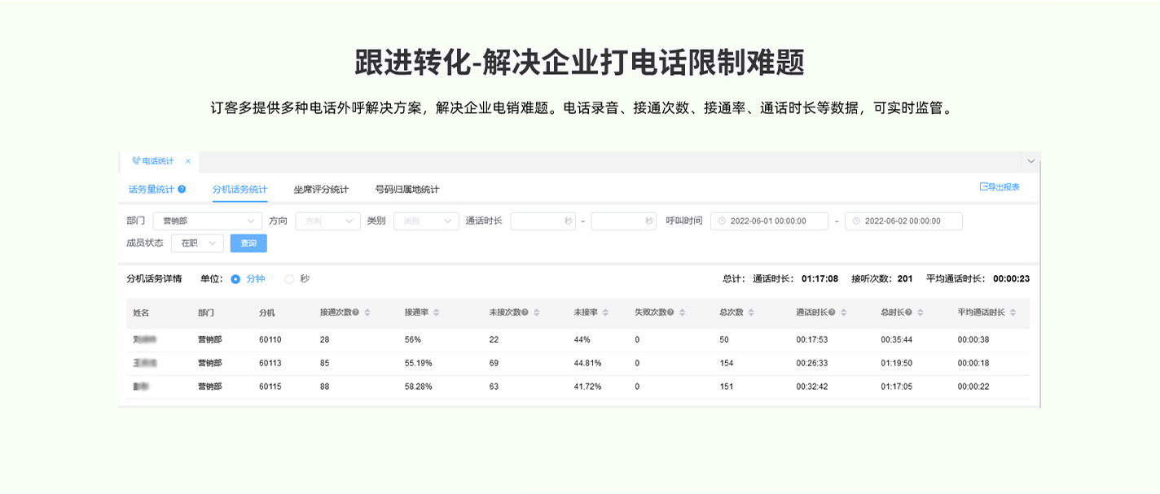Expand the 方向 dropdown
The image size is (1160, 494).
(x=327, y=221)
